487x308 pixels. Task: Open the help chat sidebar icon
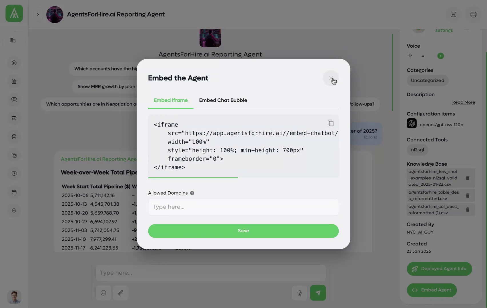point(14,174)
